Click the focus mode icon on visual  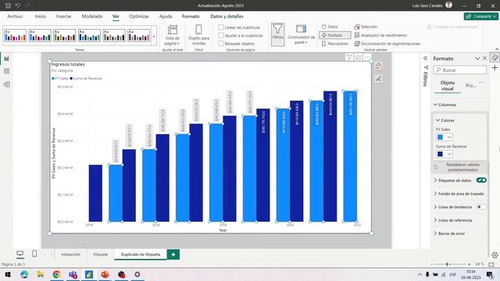coord(358,57)
